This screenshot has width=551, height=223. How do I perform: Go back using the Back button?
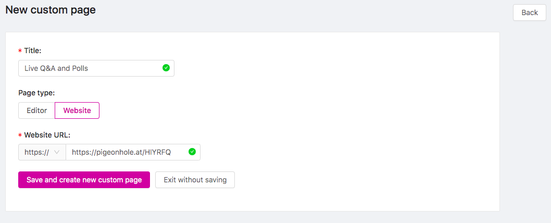tap(530, 13)
